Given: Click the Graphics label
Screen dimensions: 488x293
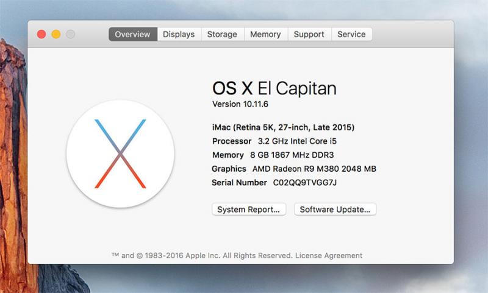Looking at the screenshot, I should (x=229, y=169).
